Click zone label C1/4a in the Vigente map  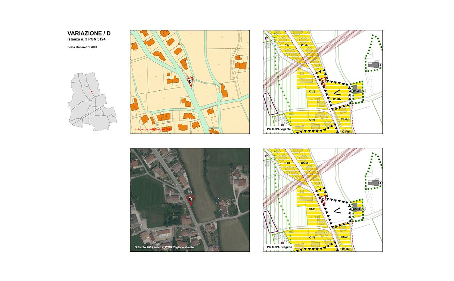tap(304, 45)
